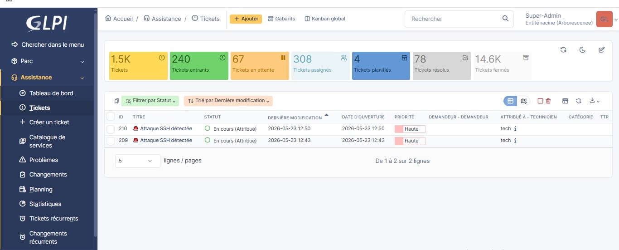Open the 67 Tickets en attente card
This screenshot has width=619, height=250.
(260, 66)
